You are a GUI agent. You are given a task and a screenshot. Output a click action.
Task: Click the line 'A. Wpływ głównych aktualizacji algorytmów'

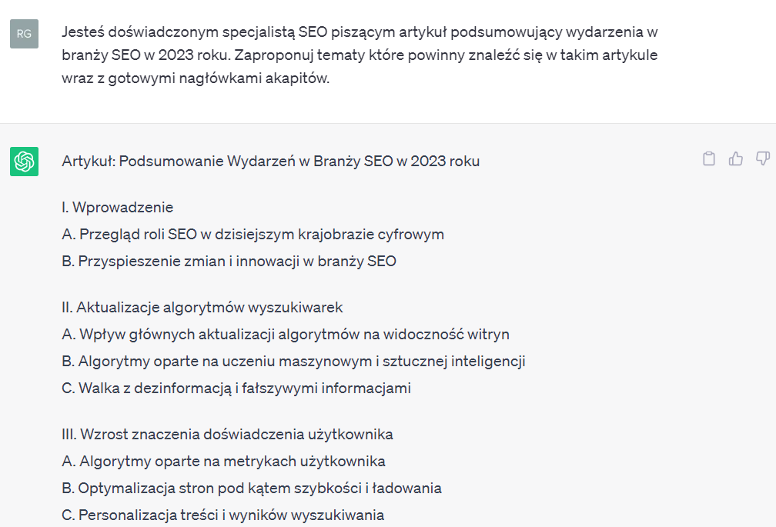coord(285,334)
